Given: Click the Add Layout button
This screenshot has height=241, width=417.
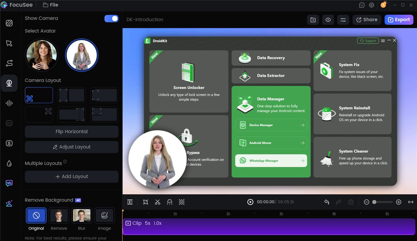Looking at the screenshot, I should click(72, 176).
